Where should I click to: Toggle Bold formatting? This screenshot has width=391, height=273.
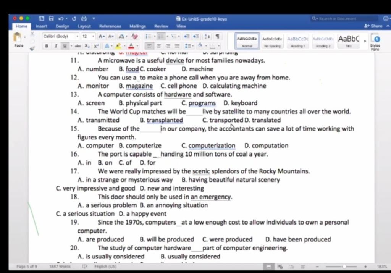click(x=47, y=46)
